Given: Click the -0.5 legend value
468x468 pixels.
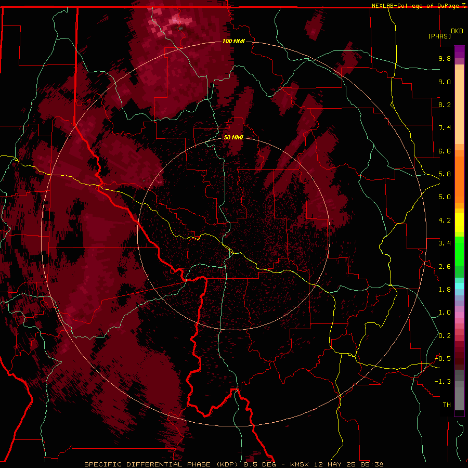Looking at the screenshot, I should [x=443, y=359].
